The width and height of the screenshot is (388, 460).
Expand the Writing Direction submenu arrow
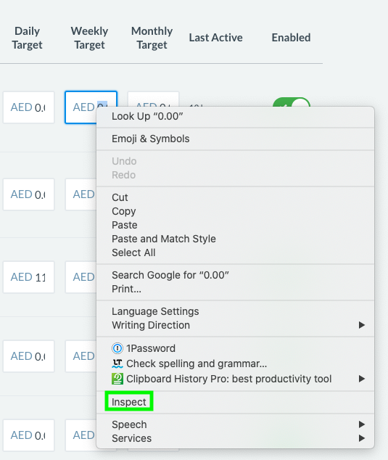362,325
